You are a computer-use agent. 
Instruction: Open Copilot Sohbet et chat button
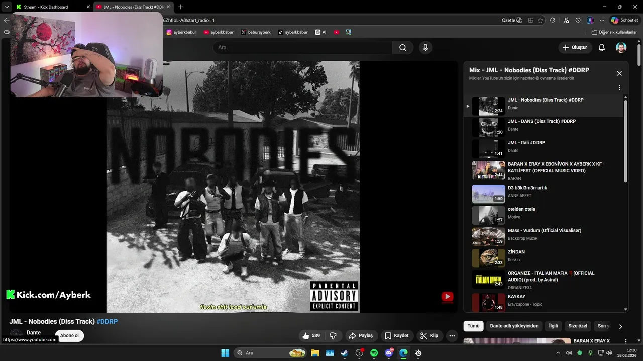(x=624, y=20)
